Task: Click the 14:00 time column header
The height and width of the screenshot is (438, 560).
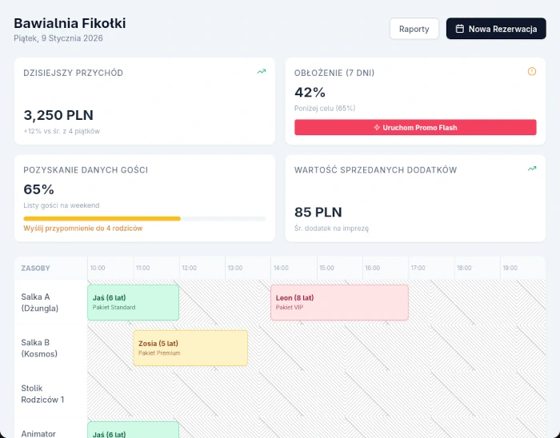Action: click(x=281, y=268)
